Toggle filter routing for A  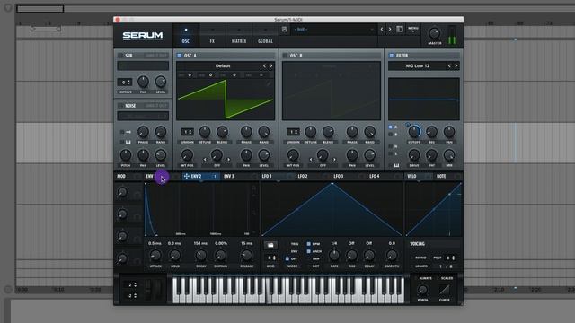391,127
